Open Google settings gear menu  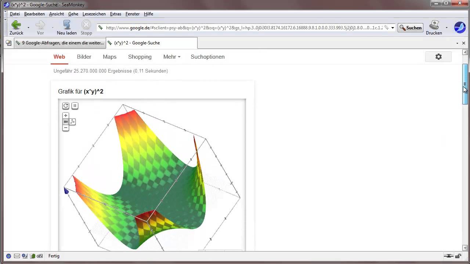(438, 57)
